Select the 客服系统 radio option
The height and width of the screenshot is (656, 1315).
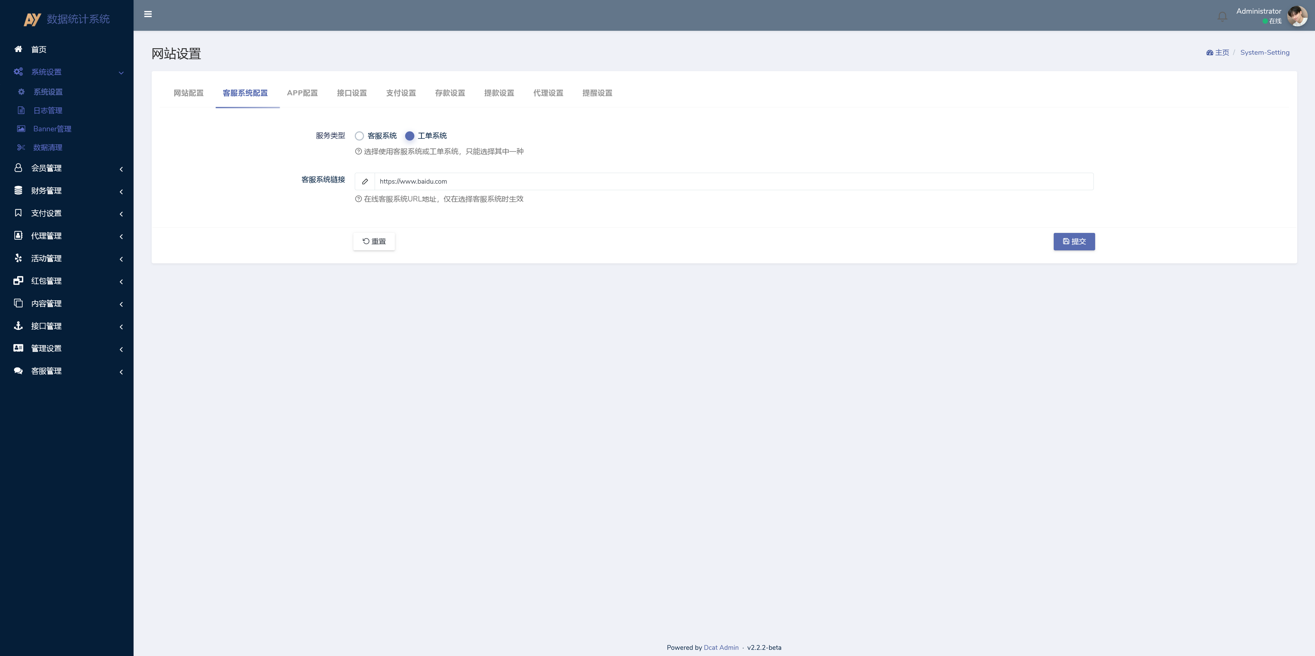(x=359, y=136)
